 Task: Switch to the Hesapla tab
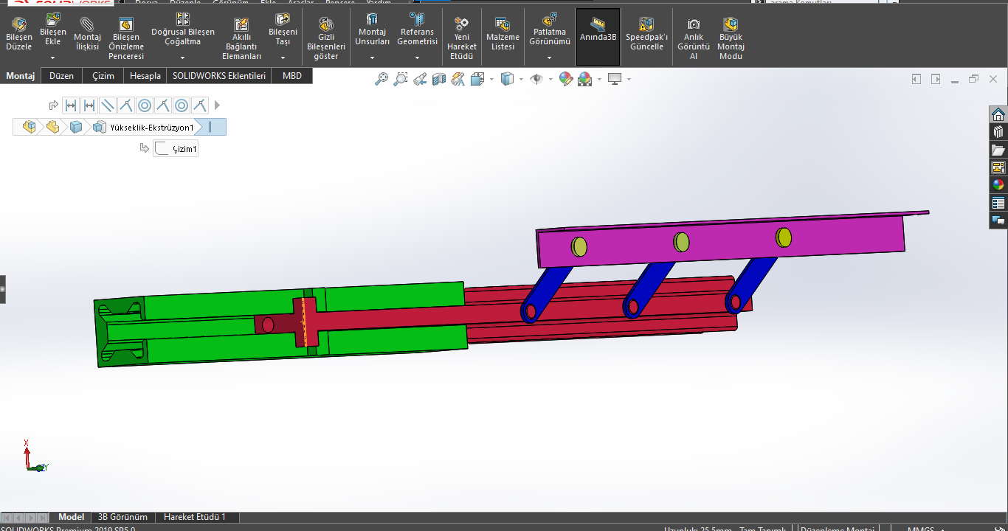145,76
